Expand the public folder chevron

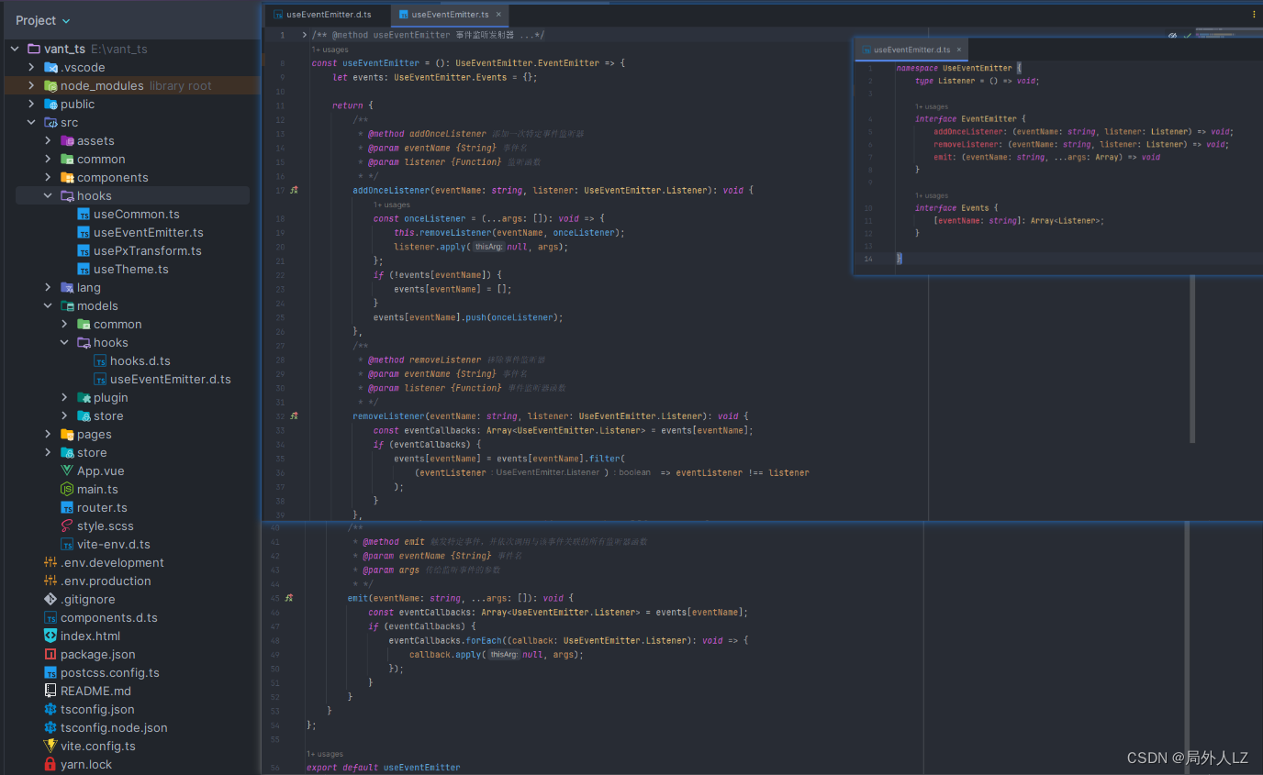pyautogui.click(x=31, y=104)
